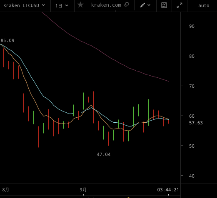Expand the Kraken LTCUSD symbol dropdown

43,5
